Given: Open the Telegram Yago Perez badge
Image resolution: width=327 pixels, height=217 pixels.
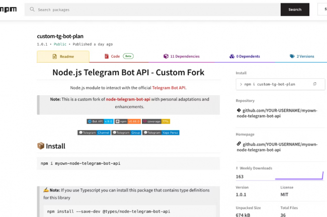Looking at the screenshot, I should coord(160,133).
